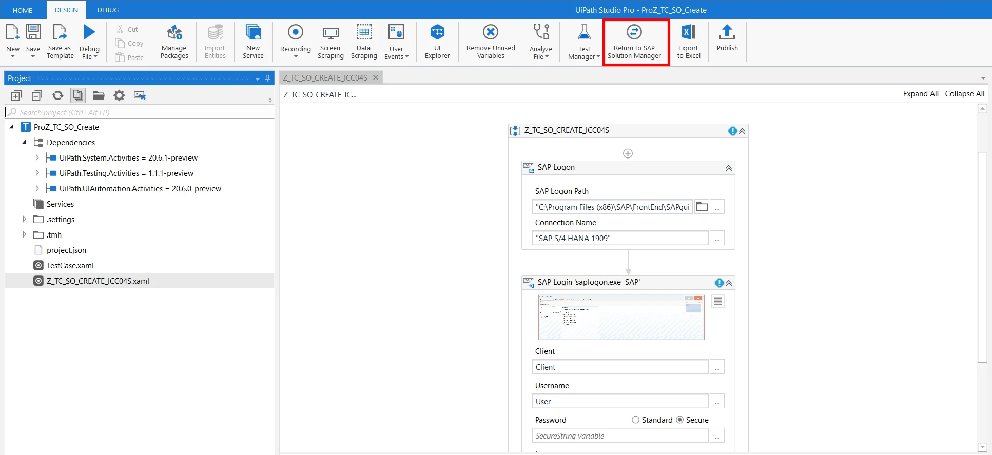This screenshot has height=455, width=992.
Task: Toggle Show All Files in Project panel
Action: pyautogui.click(x=78, y=95)
